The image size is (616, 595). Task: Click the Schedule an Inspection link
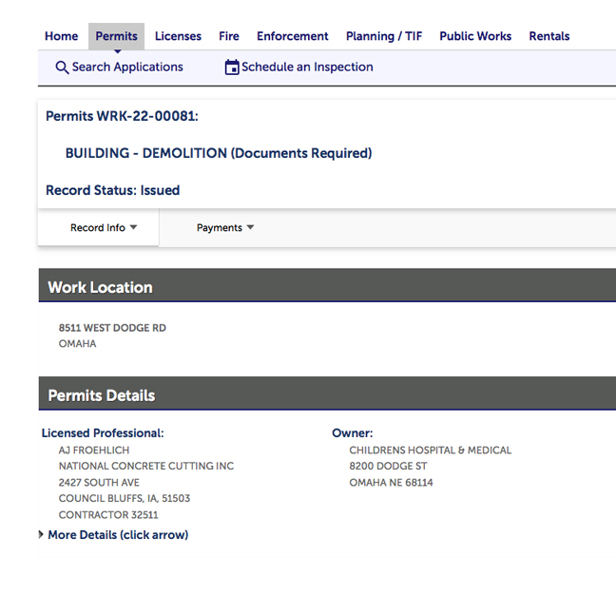point(307,67)
